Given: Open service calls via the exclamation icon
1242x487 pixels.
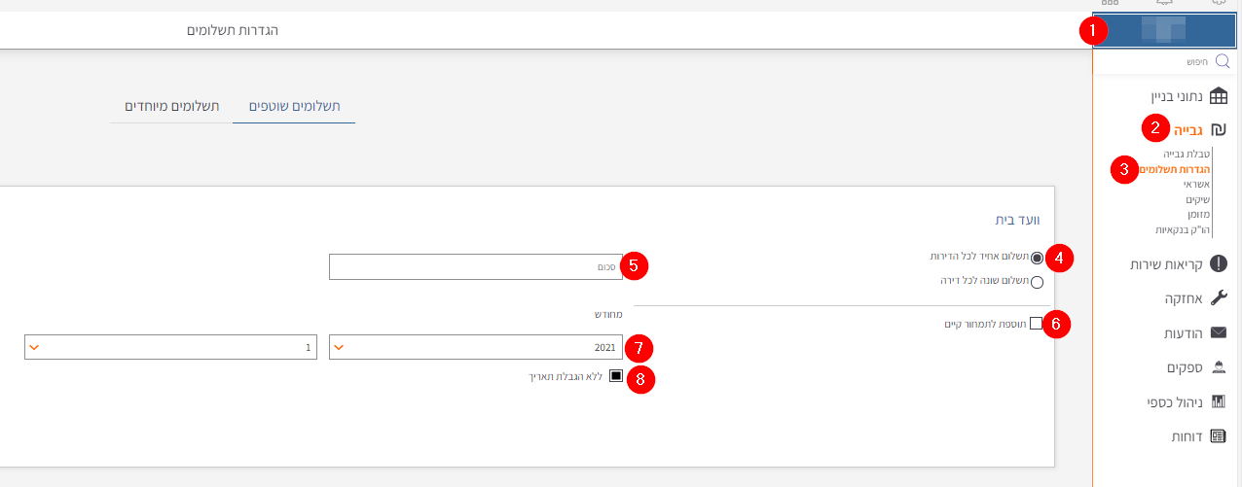Looking at the screenshot, I should [x=1218, y=264].
